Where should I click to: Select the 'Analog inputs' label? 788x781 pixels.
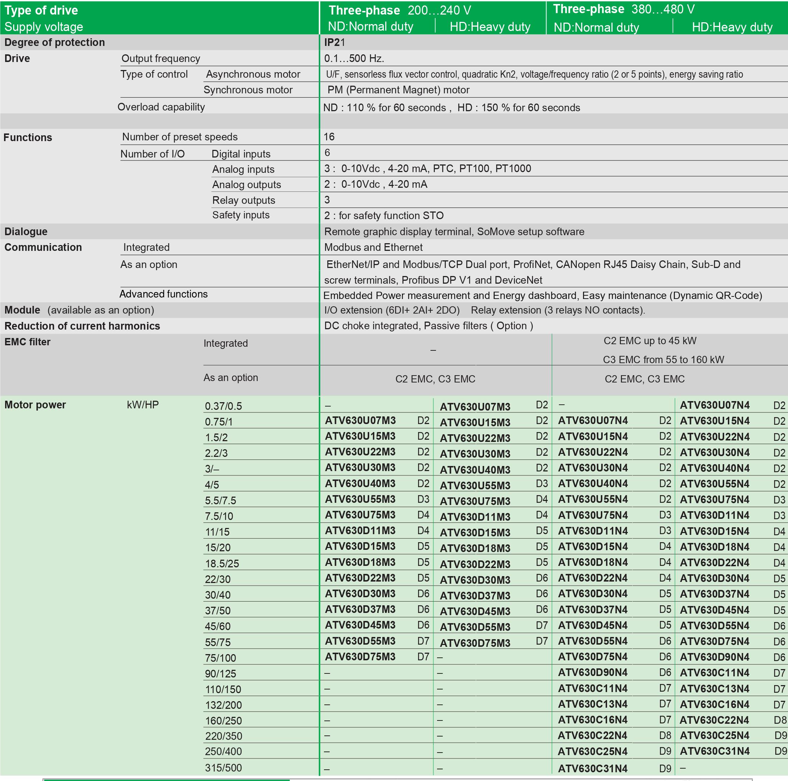click(243, 169)
